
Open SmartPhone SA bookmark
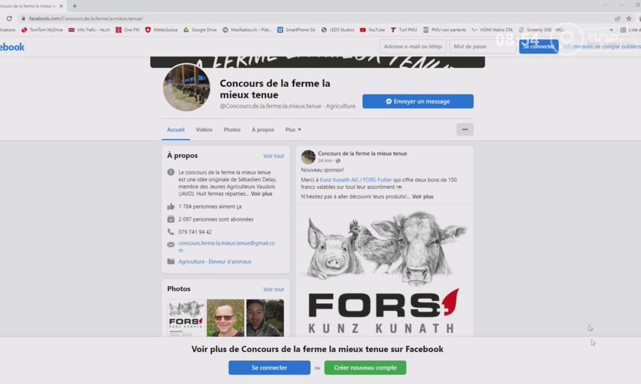pyautogui.click(x=296, y=30)
